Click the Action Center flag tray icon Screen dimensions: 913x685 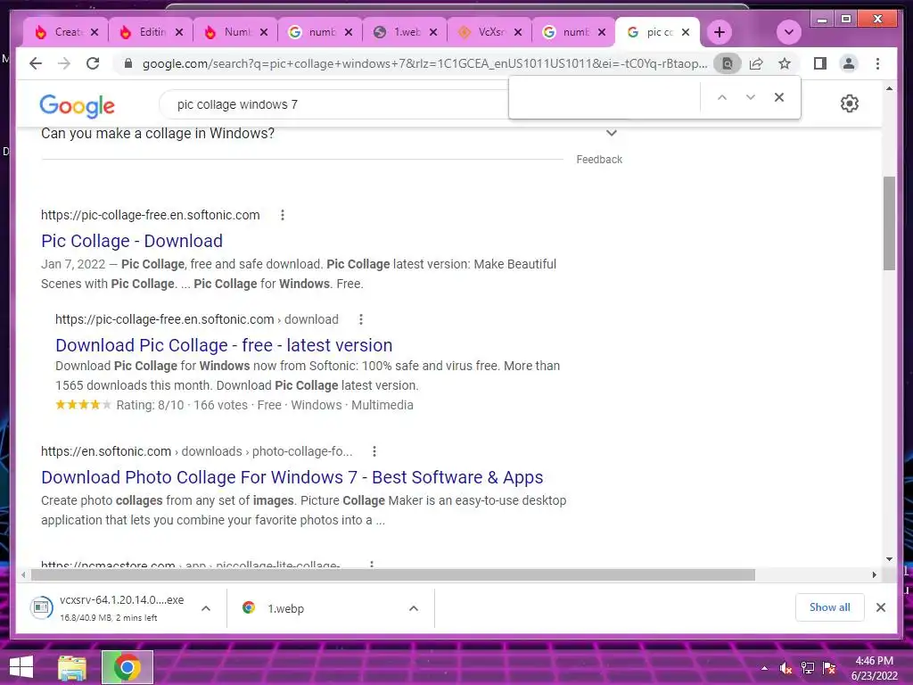coord(829,668)
